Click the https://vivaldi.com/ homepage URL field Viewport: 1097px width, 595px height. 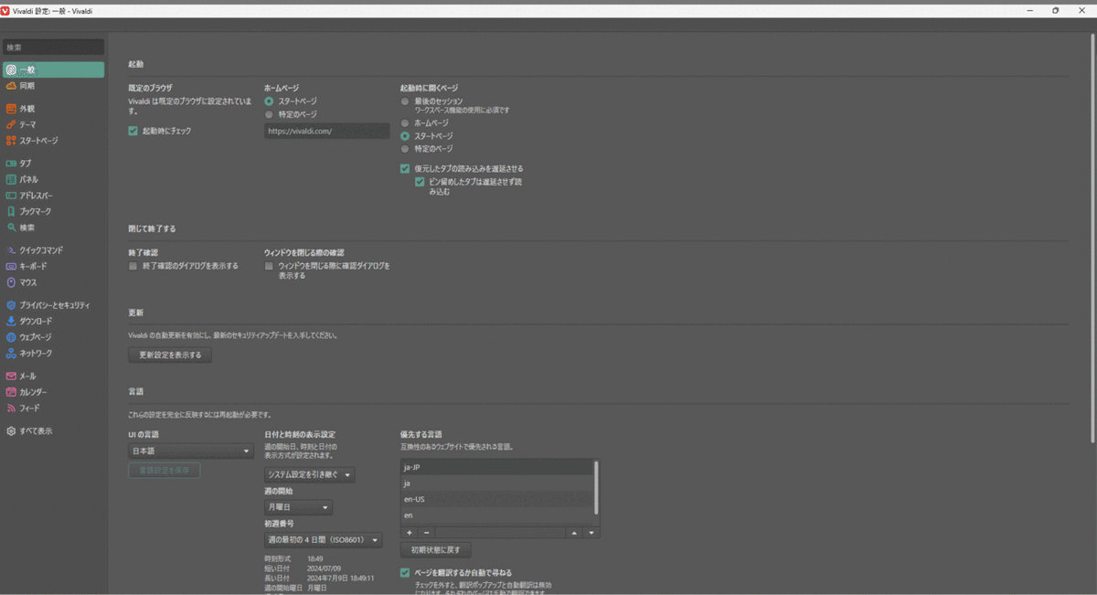(x=327, y=131)
